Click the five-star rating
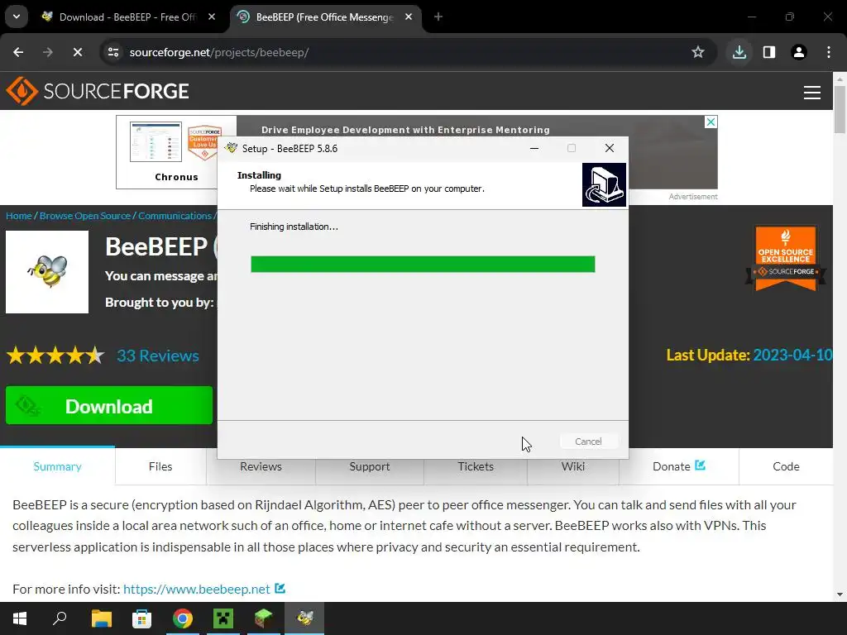This screenshot has width=847, height=635. click(x=55, y=356)
